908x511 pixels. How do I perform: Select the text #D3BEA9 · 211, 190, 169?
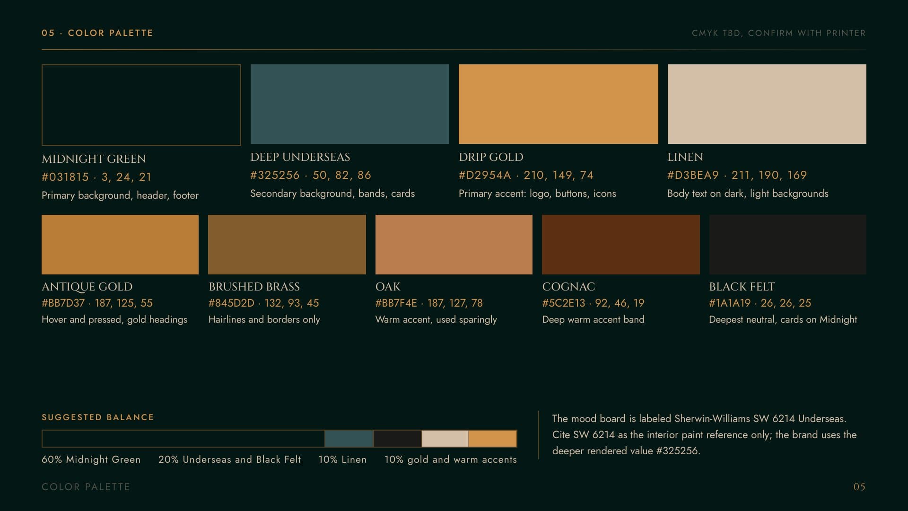click(x=737, y=175)
